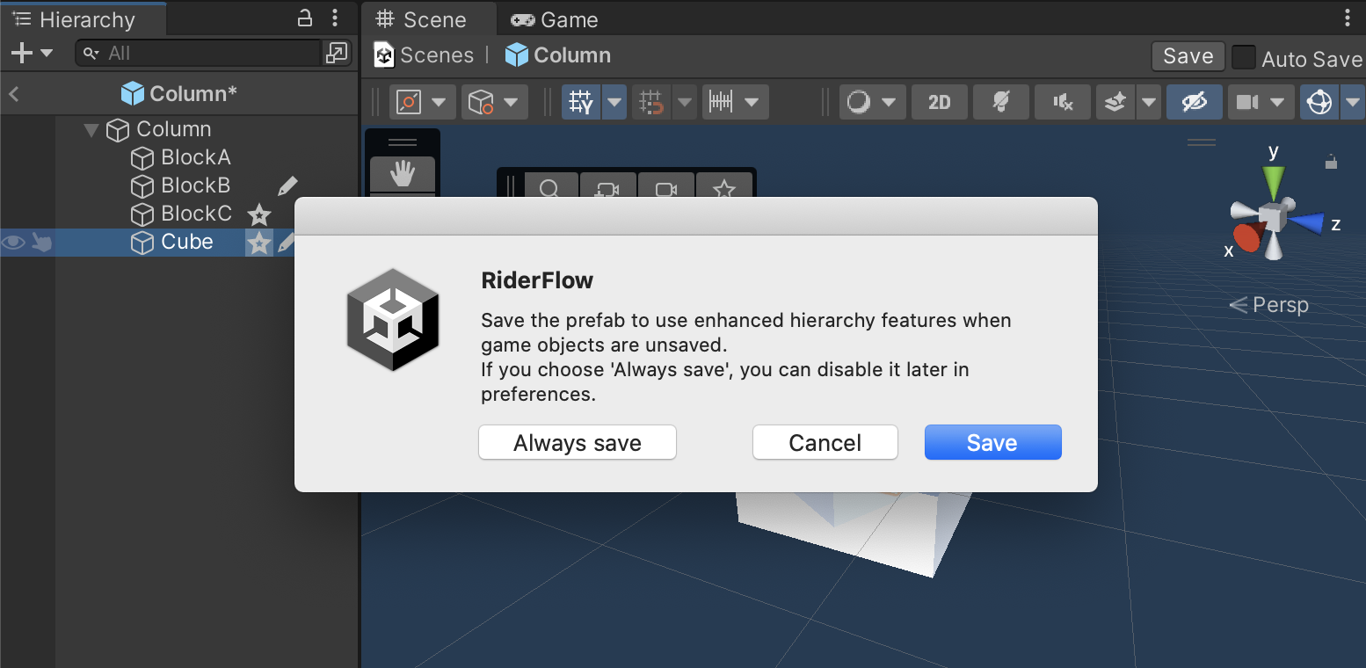Image resolution: width=1366 pixels, height=668 pixels.
Task: Open the Hierarchy create plus dropdown
Action: coord(32,54)
